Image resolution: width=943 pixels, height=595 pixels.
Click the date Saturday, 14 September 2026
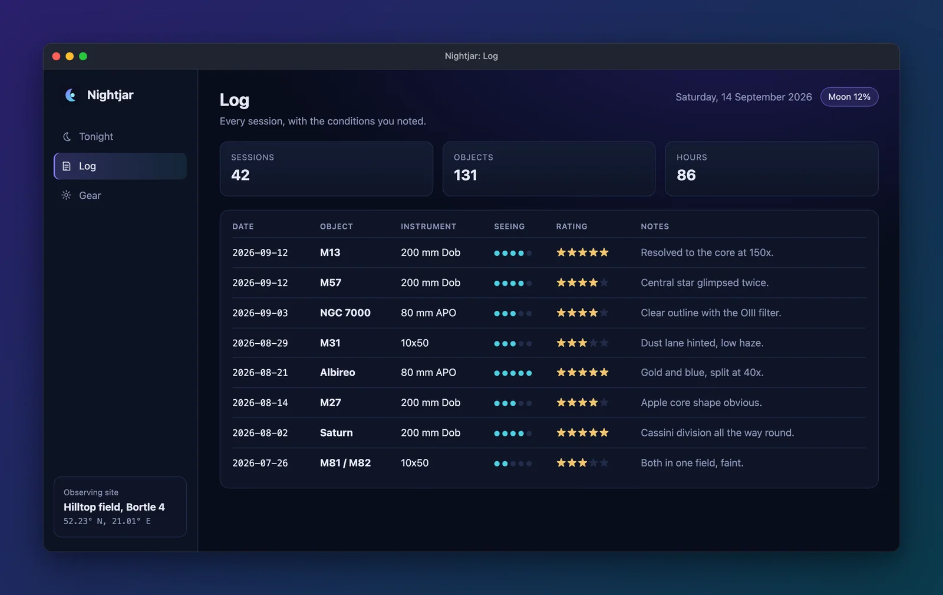coord(744,97)
